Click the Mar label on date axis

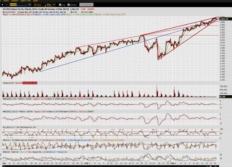172,163
